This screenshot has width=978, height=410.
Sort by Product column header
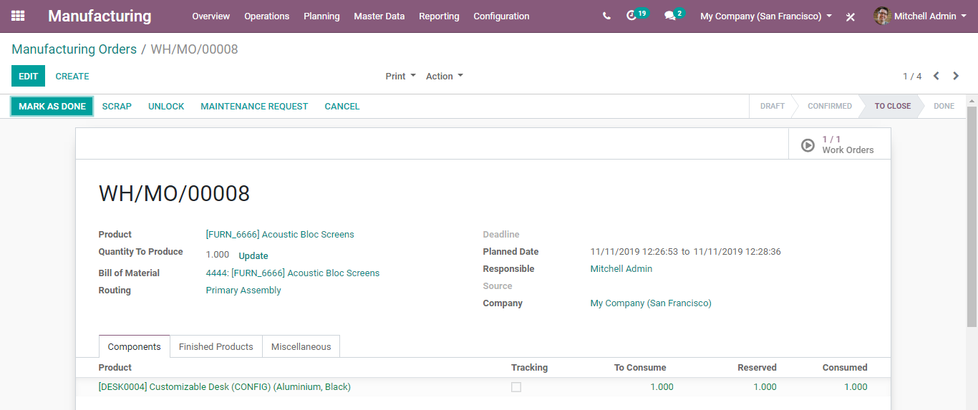click(x=115, y=367)
